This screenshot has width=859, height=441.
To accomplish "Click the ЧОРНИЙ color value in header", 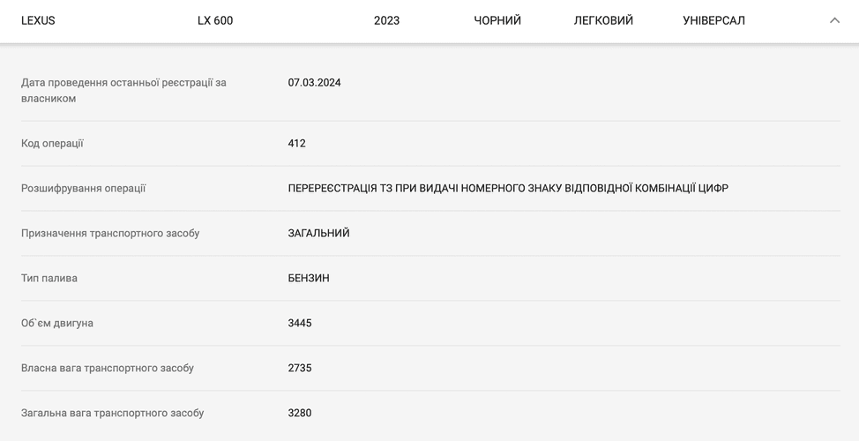I will coord(497,21).
